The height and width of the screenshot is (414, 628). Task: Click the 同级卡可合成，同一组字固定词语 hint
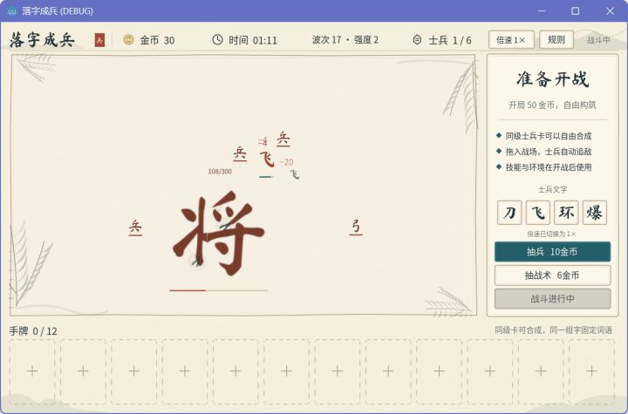point(554,330)
